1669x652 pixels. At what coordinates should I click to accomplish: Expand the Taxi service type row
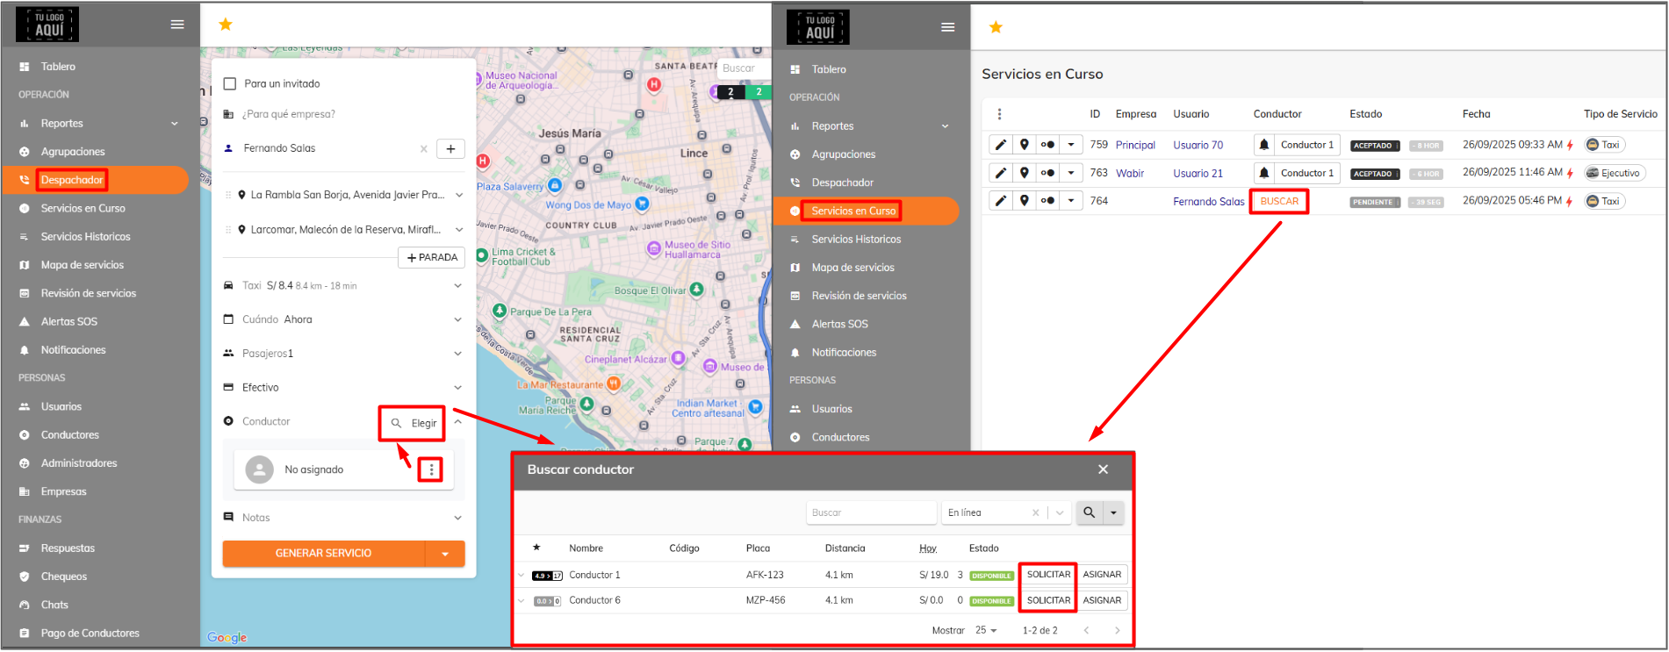coord(457,286)
